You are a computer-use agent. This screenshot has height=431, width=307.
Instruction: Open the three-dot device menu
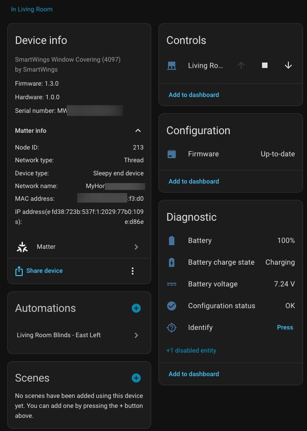click(x=133, y=271)
